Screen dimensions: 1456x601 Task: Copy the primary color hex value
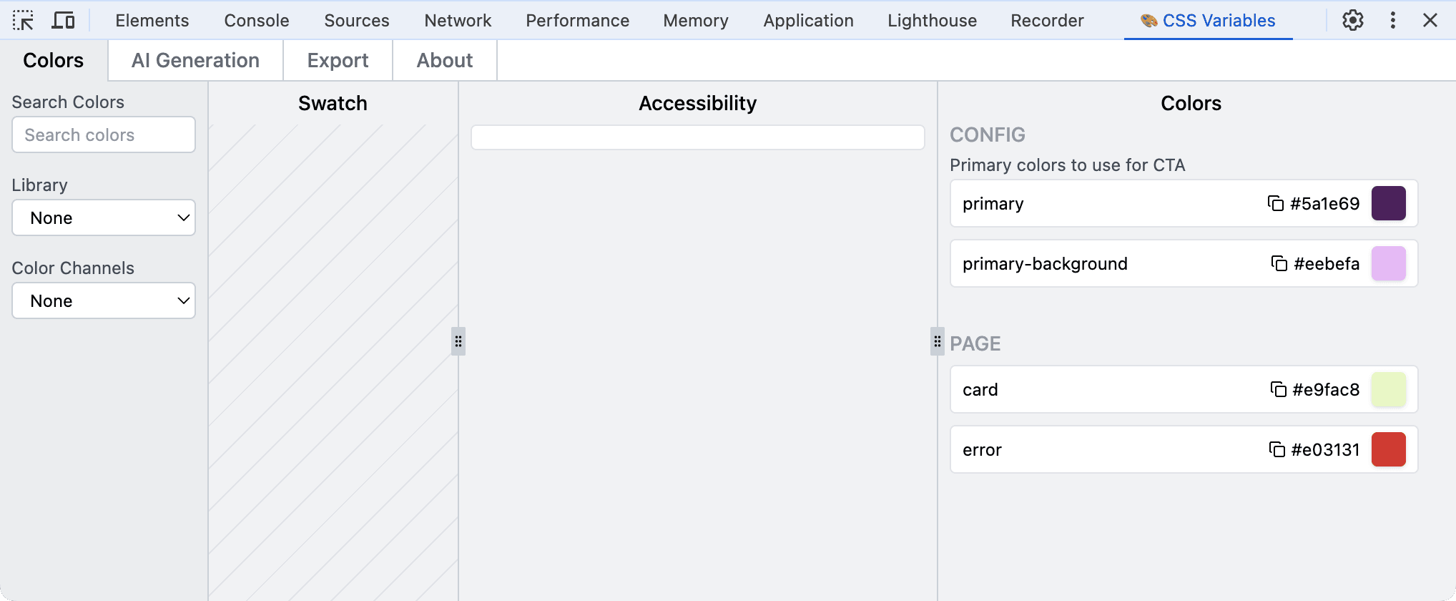pos(1275,203)
